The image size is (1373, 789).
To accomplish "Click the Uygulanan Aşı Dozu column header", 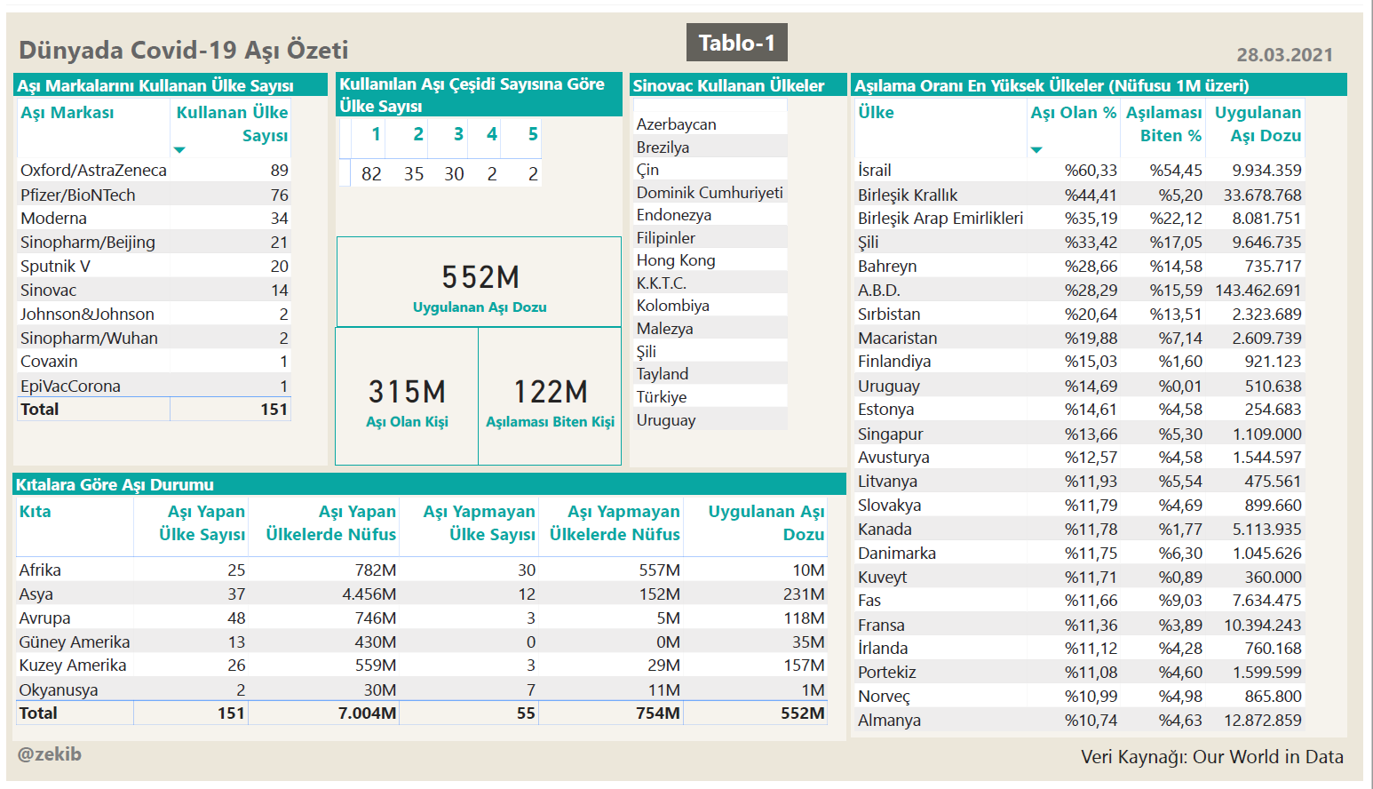I will pyautogui.click(x=1258, y=124).
